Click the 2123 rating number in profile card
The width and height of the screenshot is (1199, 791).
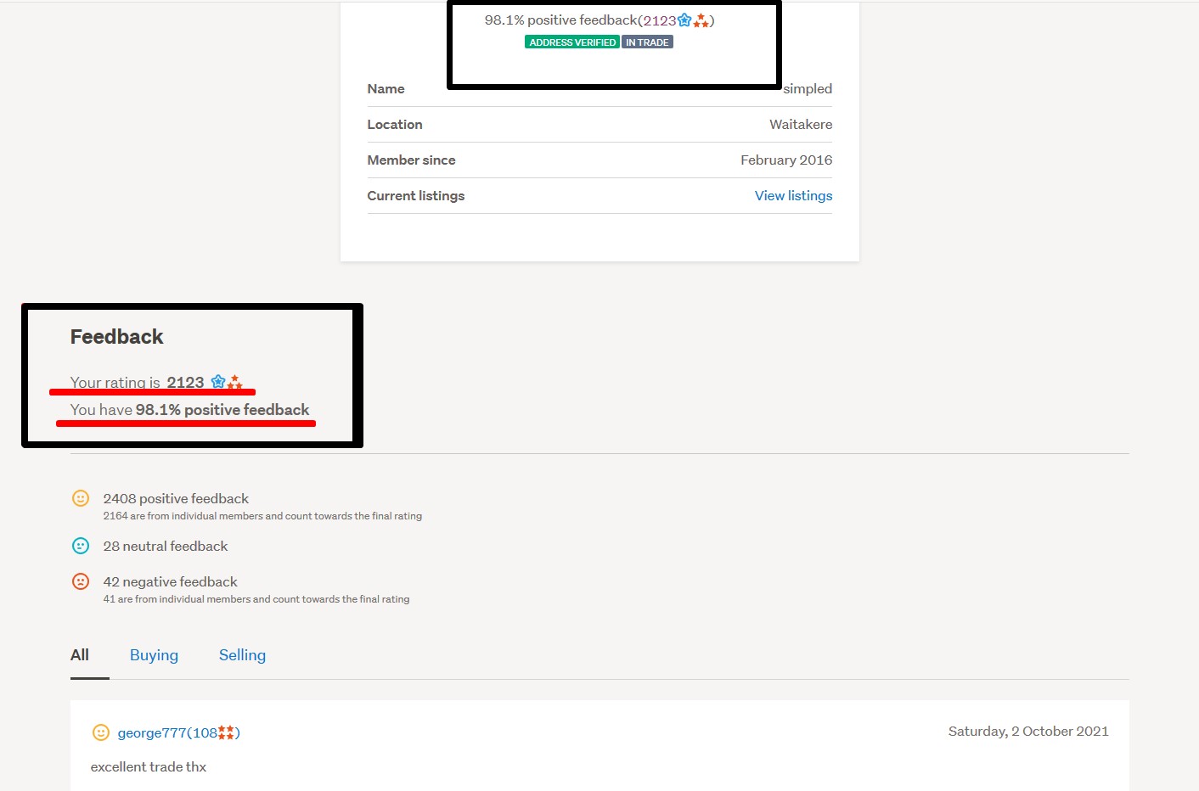659,20
